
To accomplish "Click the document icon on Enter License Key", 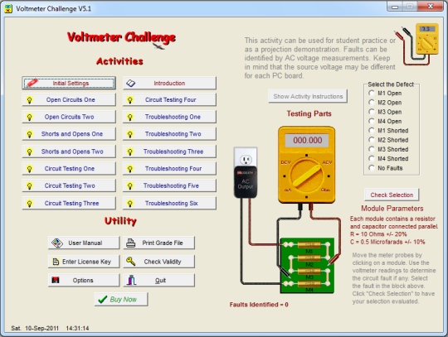I will [x=56, y=262].
